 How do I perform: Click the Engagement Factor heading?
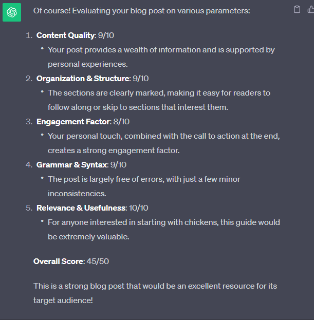[73, 122]
